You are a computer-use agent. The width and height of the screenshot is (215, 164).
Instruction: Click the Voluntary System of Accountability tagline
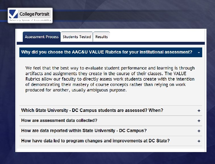pyautogui.click(x=30, y=20)
